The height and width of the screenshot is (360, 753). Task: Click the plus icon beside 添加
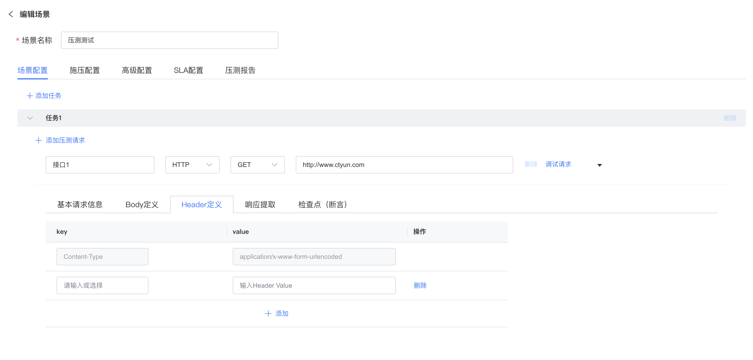click(268, 314)
